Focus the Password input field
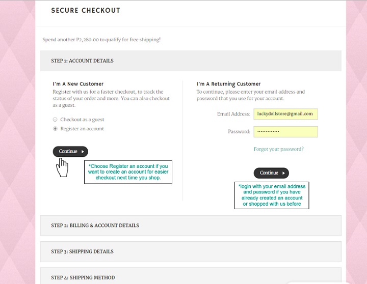This screenshot has height=284, width=367. (x=285, y=132)
